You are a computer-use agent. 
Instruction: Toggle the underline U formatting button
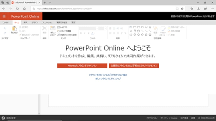[89, 33]
